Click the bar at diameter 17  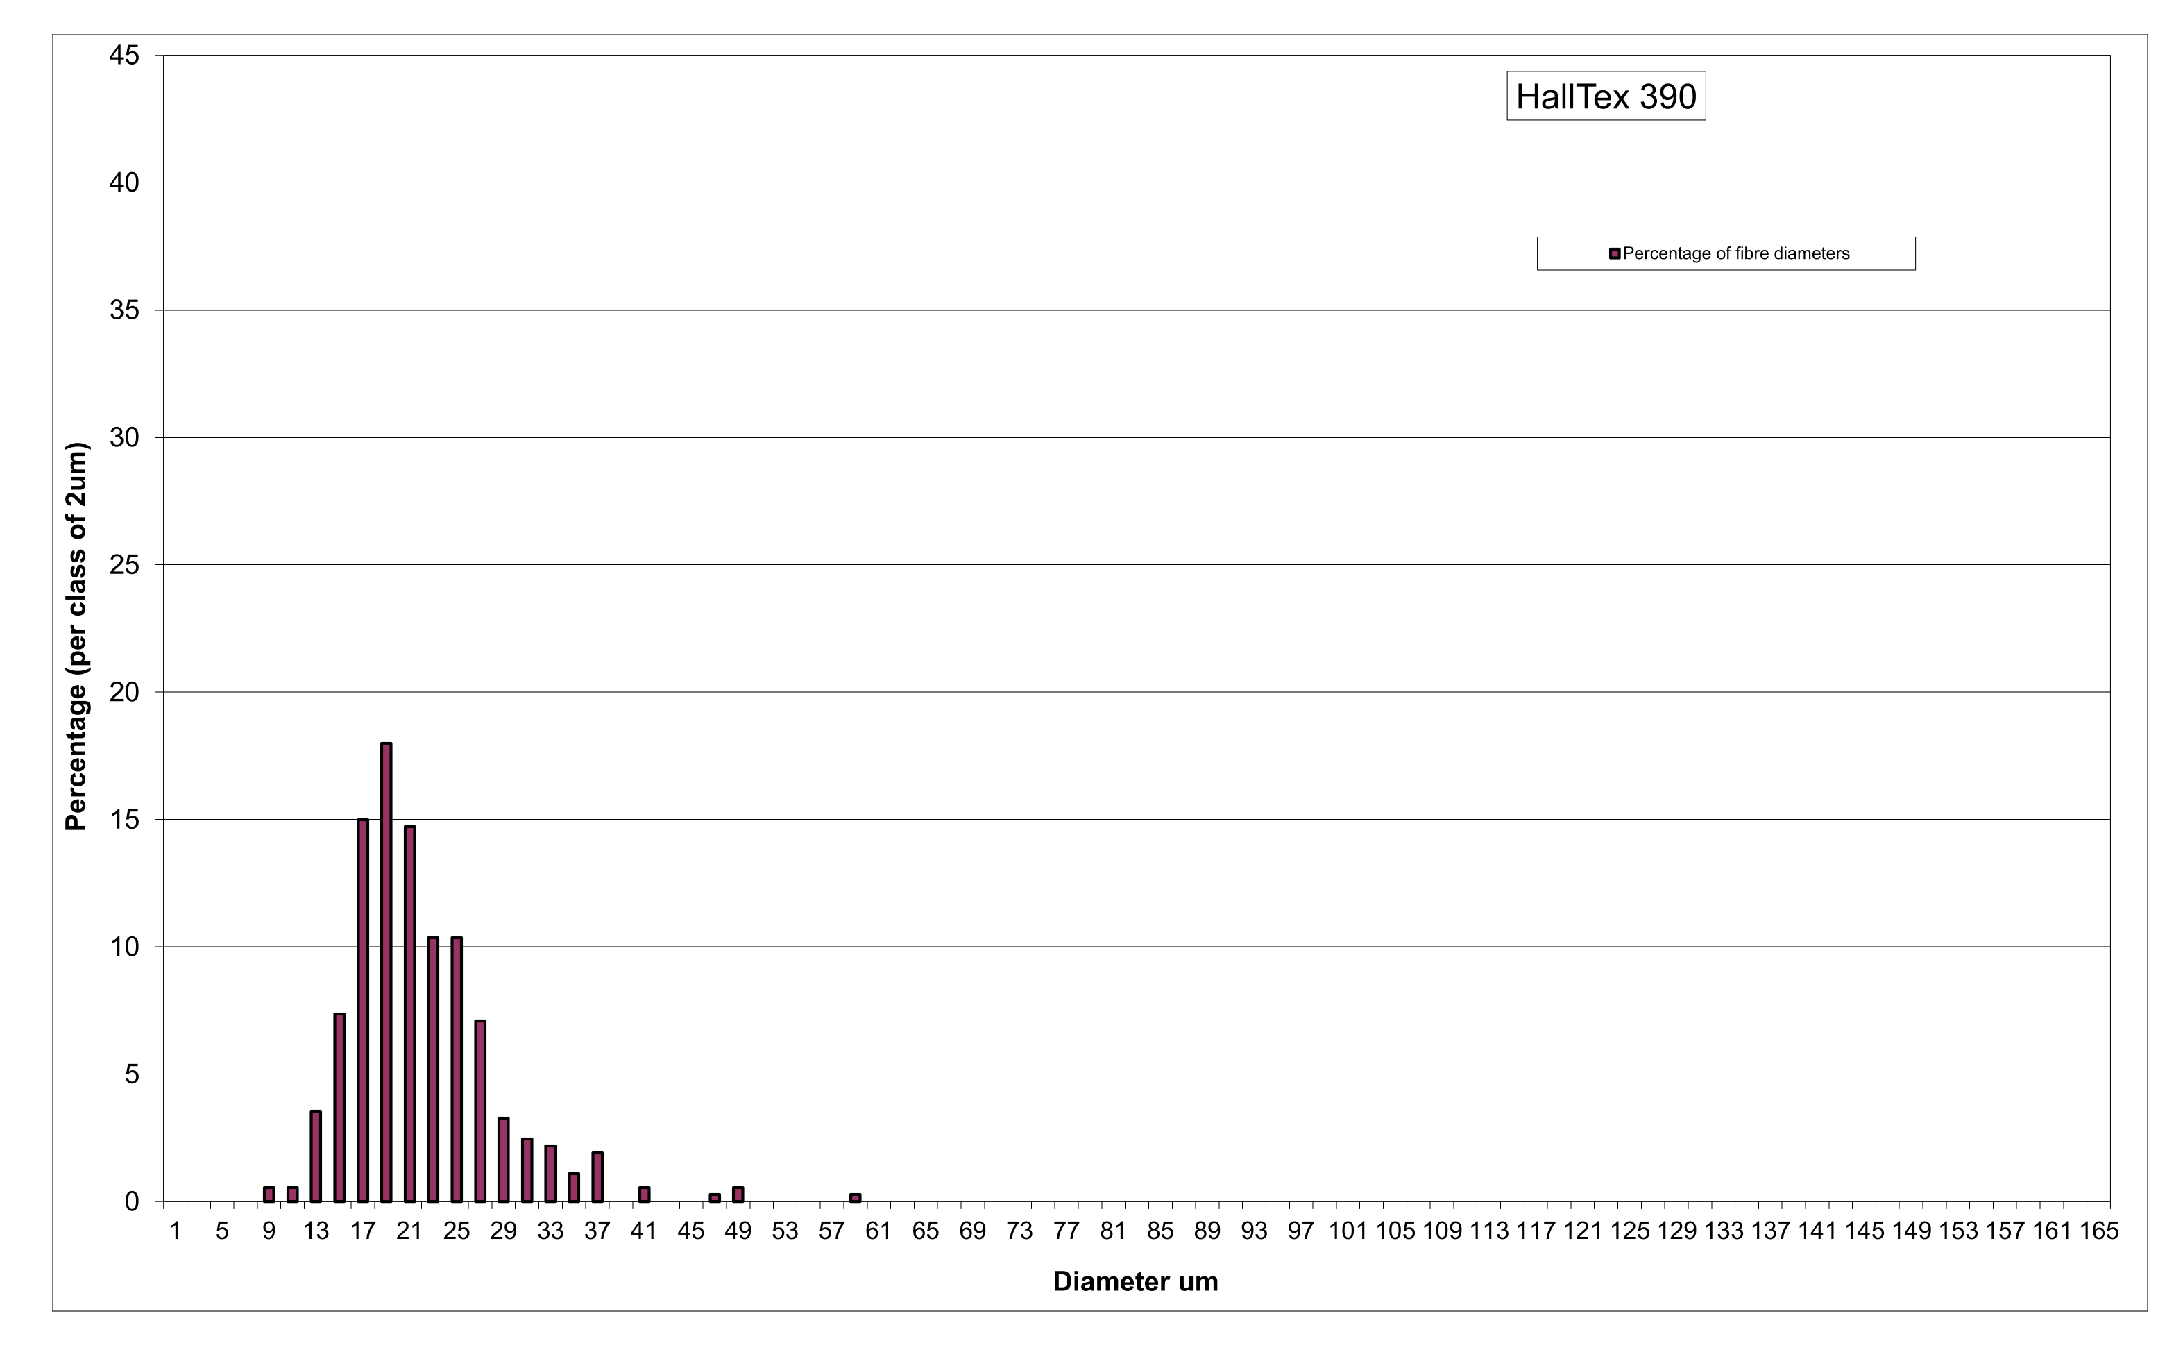tap(363, 1011)
